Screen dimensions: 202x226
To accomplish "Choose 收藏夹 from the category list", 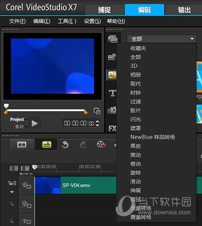I will click(x=138, y=48).
